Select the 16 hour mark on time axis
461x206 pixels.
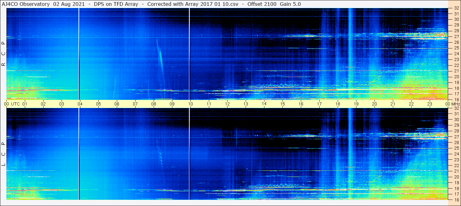301,104
